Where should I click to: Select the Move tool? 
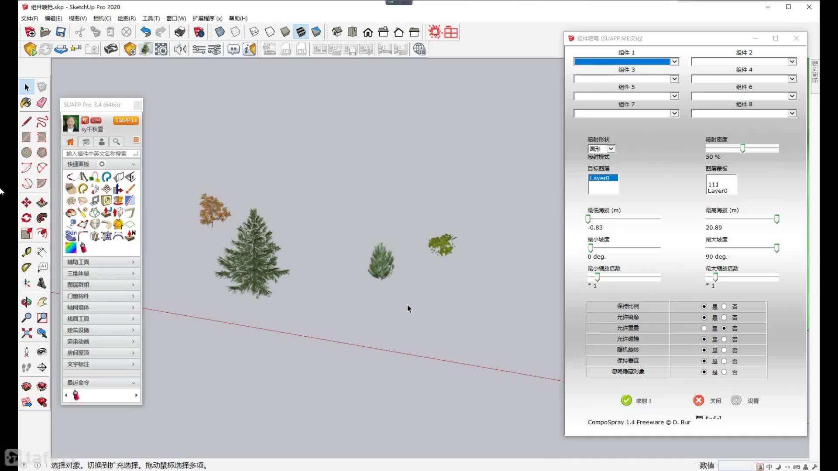[27, 203]
